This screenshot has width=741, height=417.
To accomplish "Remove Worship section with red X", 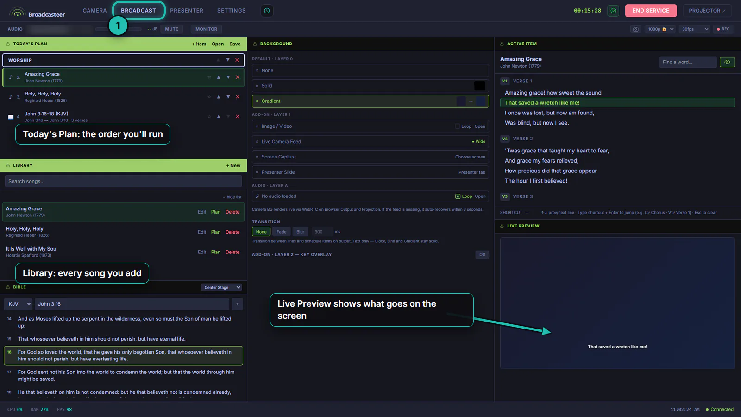I will [x=237, y=60].
